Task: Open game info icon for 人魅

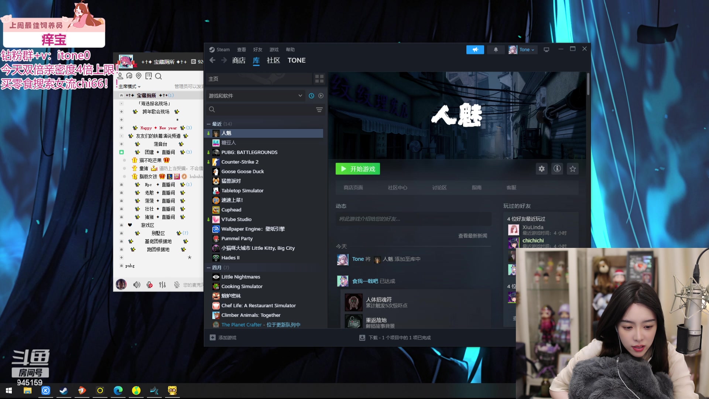Action: click(x=557, y=169)
